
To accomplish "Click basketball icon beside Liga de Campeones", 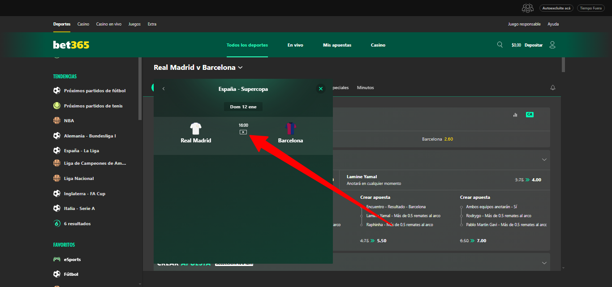I will (x=57, y=163).
